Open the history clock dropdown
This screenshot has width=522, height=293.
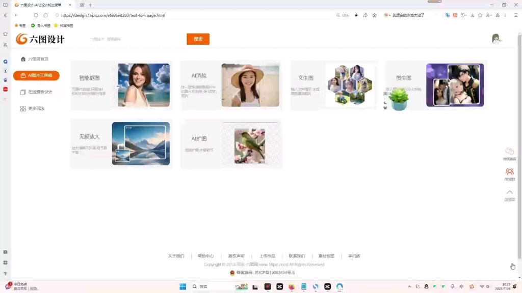(x=463, y=15)
